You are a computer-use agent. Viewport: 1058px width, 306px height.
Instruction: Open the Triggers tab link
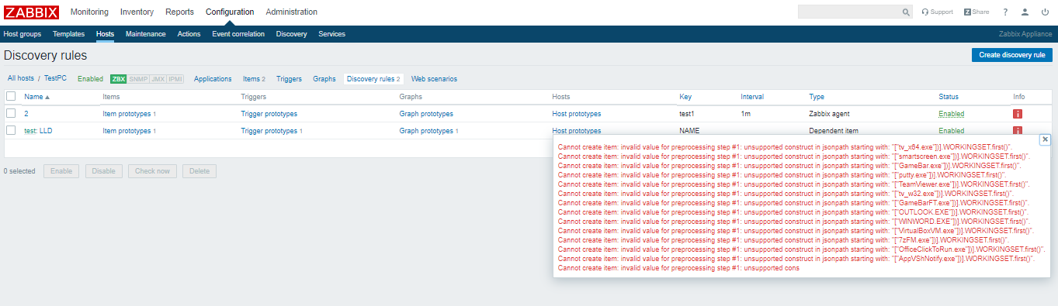(x=289, y=79)
